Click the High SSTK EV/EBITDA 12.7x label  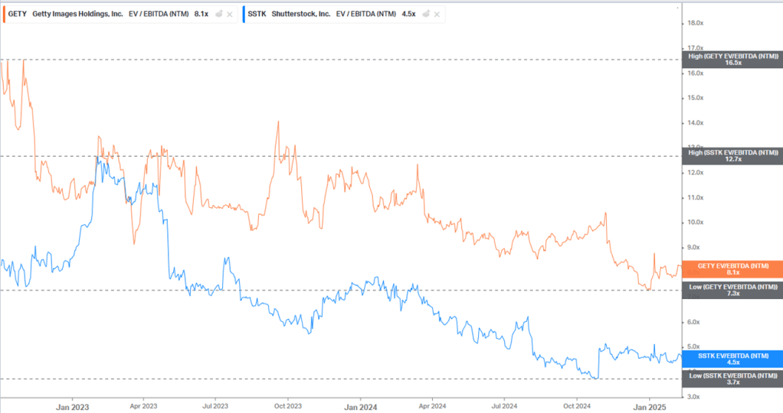coord(732,158)
